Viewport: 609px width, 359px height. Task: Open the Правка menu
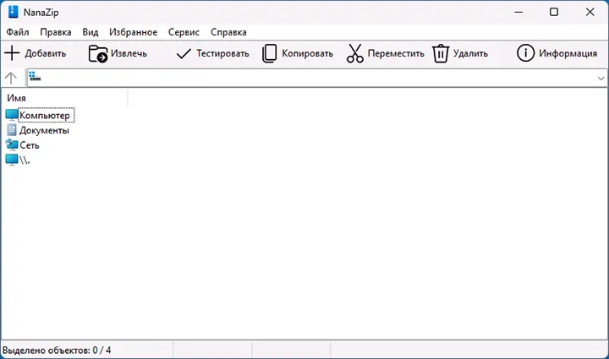[56, 32]
